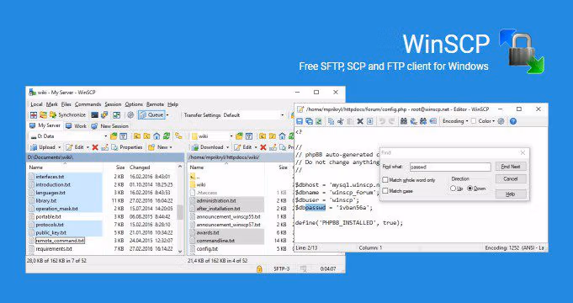The image size is (573, 303).
Task: Click local panel Open Directory folder icon
Action: click(114, 136)
